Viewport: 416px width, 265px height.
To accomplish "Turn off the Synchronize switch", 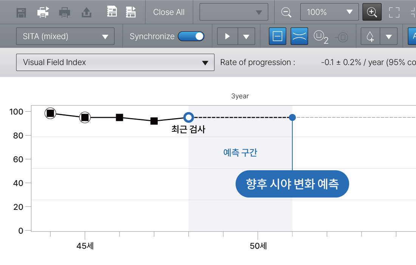I will click(x=191, y=36).
